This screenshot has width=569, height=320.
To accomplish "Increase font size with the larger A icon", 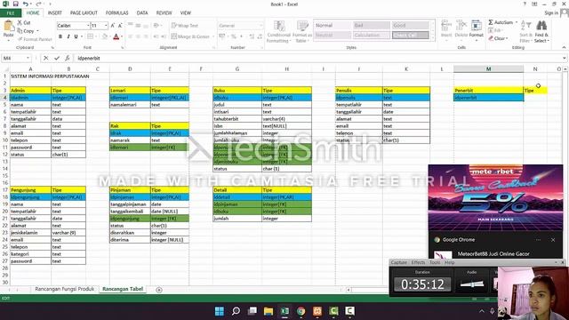I will coord(113,26).
